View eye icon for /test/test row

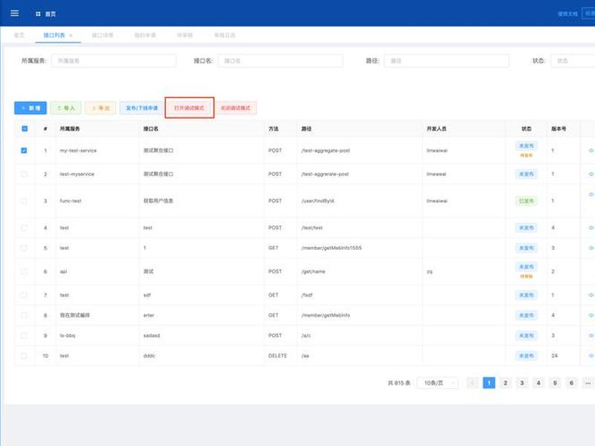click(591, 228)
